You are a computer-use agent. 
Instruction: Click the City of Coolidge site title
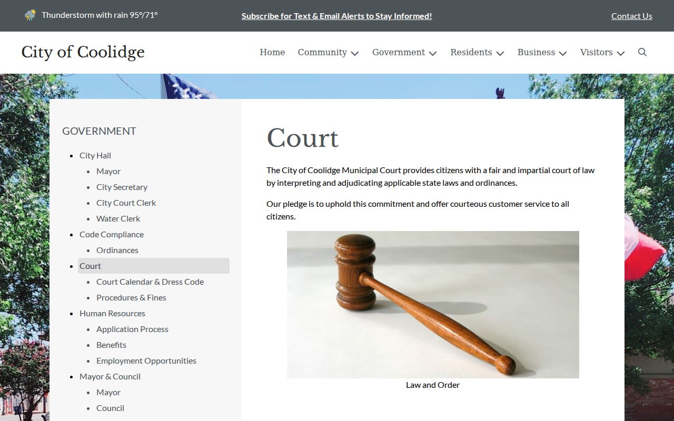83,52
